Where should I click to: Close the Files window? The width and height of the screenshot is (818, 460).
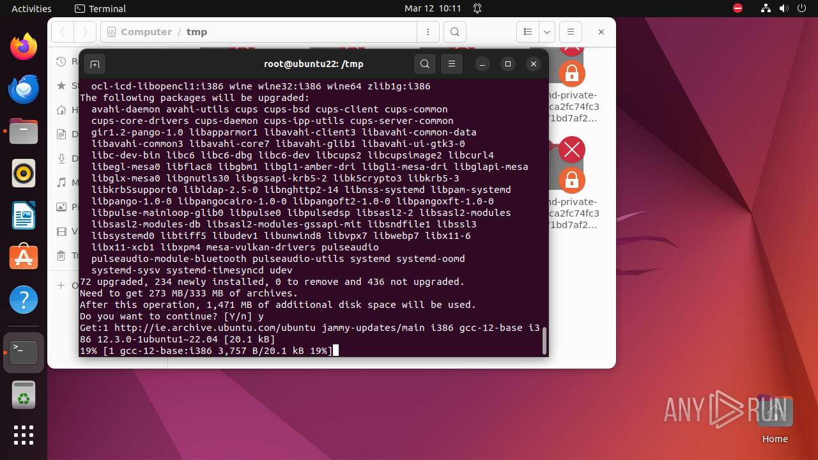pyautogui.click(x=601, y=32)
